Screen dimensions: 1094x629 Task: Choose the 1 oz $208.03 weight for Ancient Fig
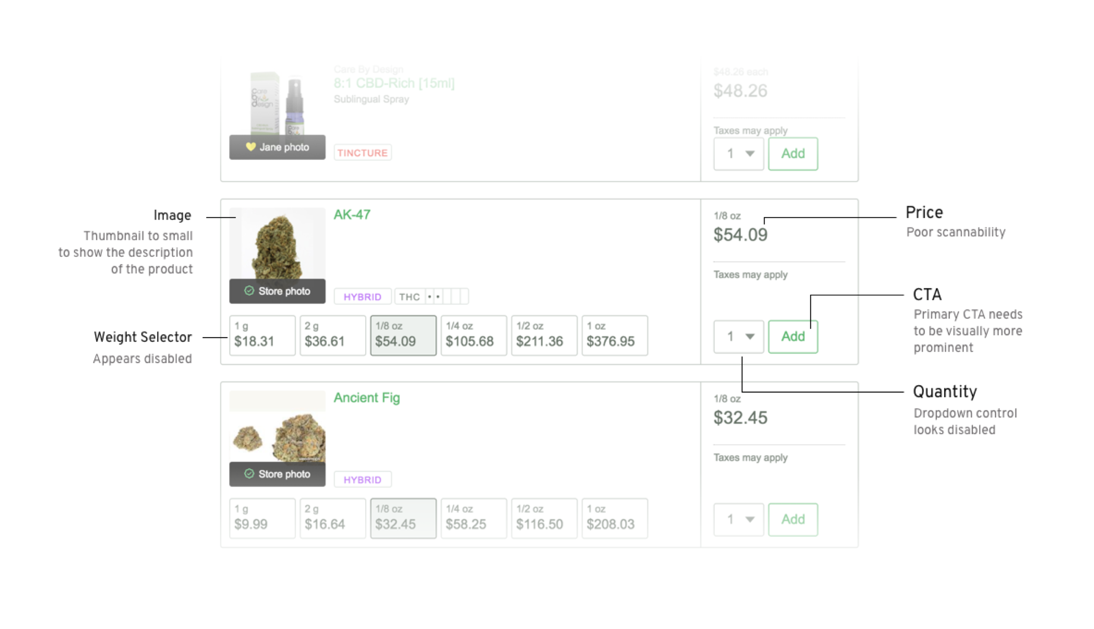(614, 518)
